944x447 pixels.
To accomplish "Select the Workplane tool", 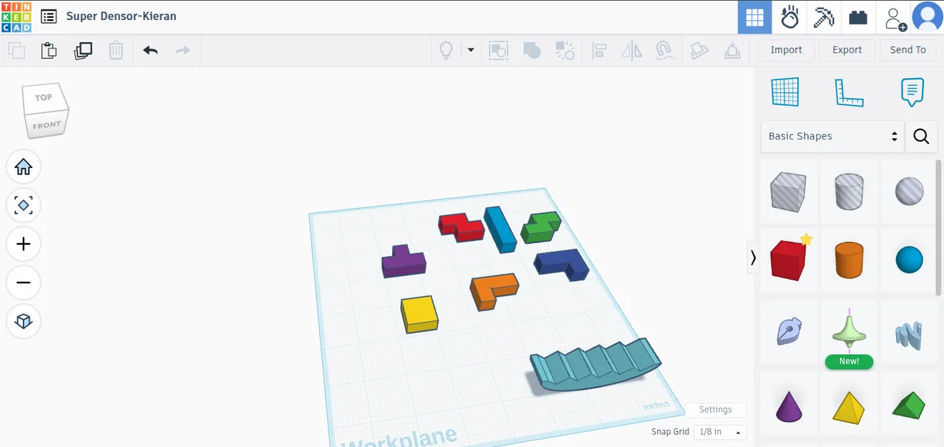I will pos(784,92).
